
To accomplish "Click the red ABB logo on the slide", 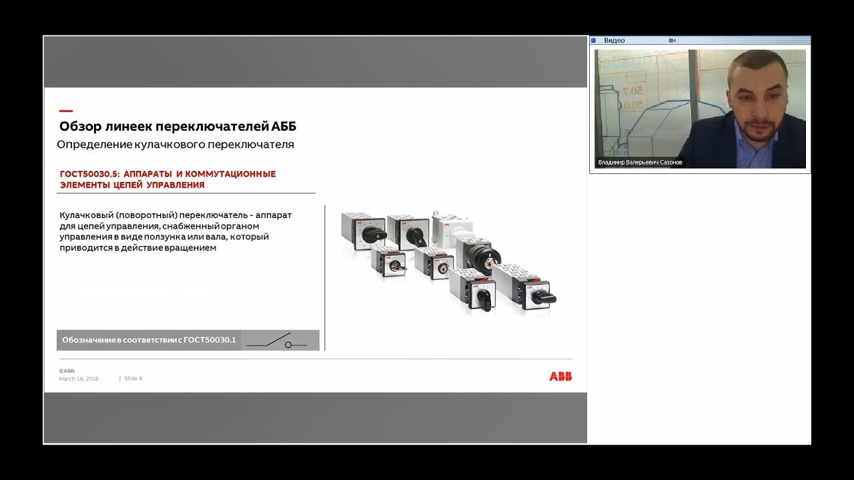I will click(560, 377).
